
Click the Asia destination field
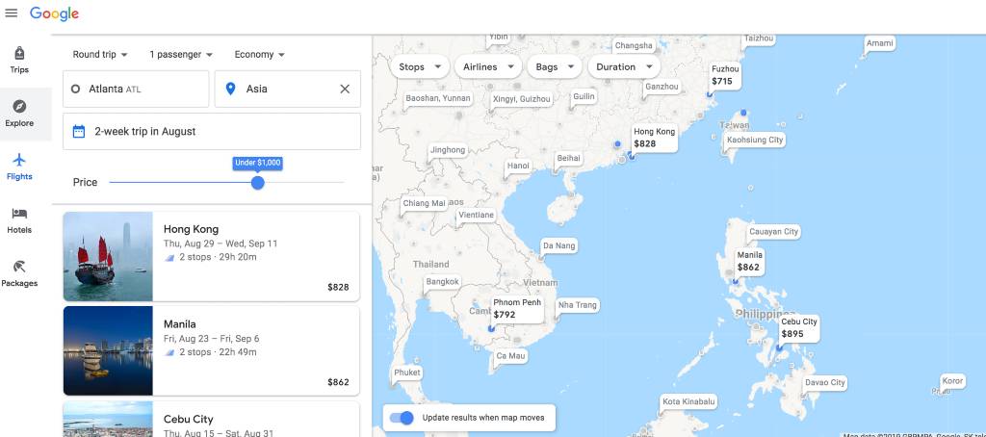(287, 90)
